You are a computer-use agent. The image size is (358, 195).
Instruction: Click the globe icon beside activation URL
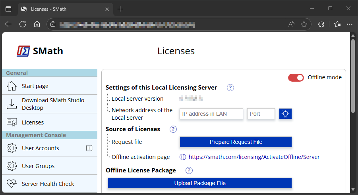[183, 157]
